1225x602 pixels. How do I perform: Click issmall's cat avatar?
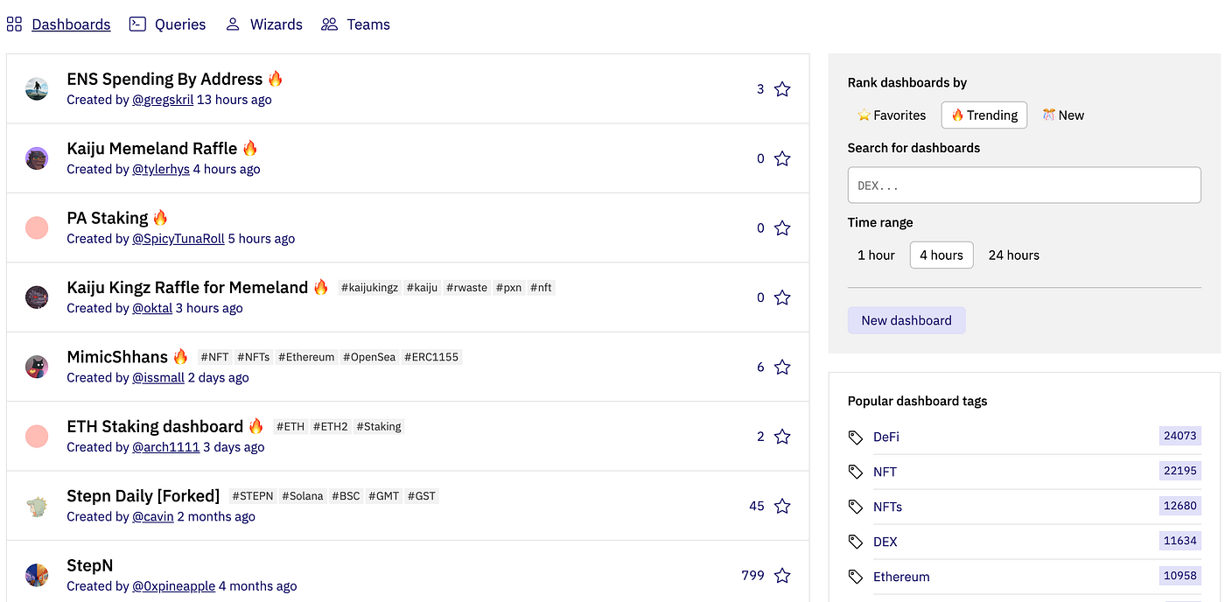tap(37, 367)
